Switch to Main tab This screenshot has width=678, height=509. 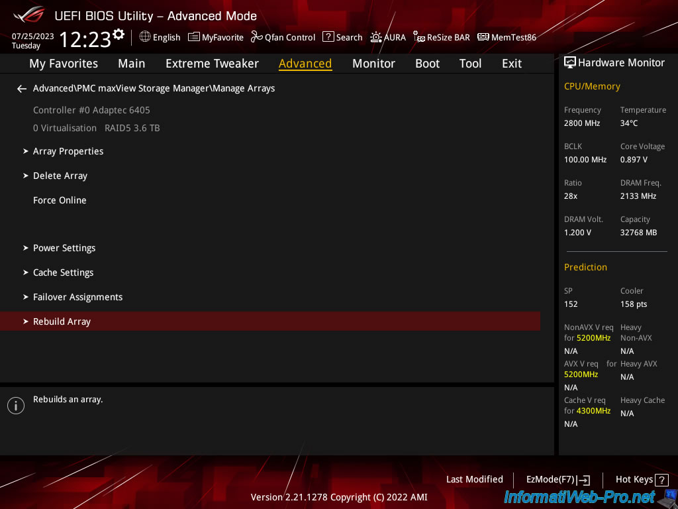point(132,64)
